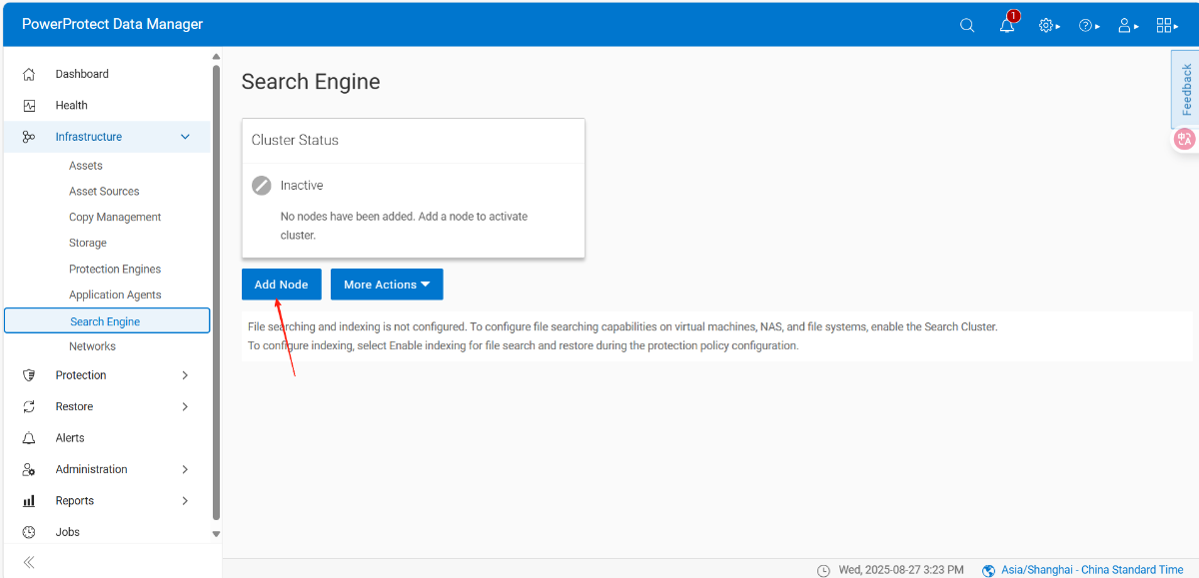Click the Restore circular arrows icon
Image resolution: width=1199 pixels, height=578 pixels.
[x=29, y=406]
